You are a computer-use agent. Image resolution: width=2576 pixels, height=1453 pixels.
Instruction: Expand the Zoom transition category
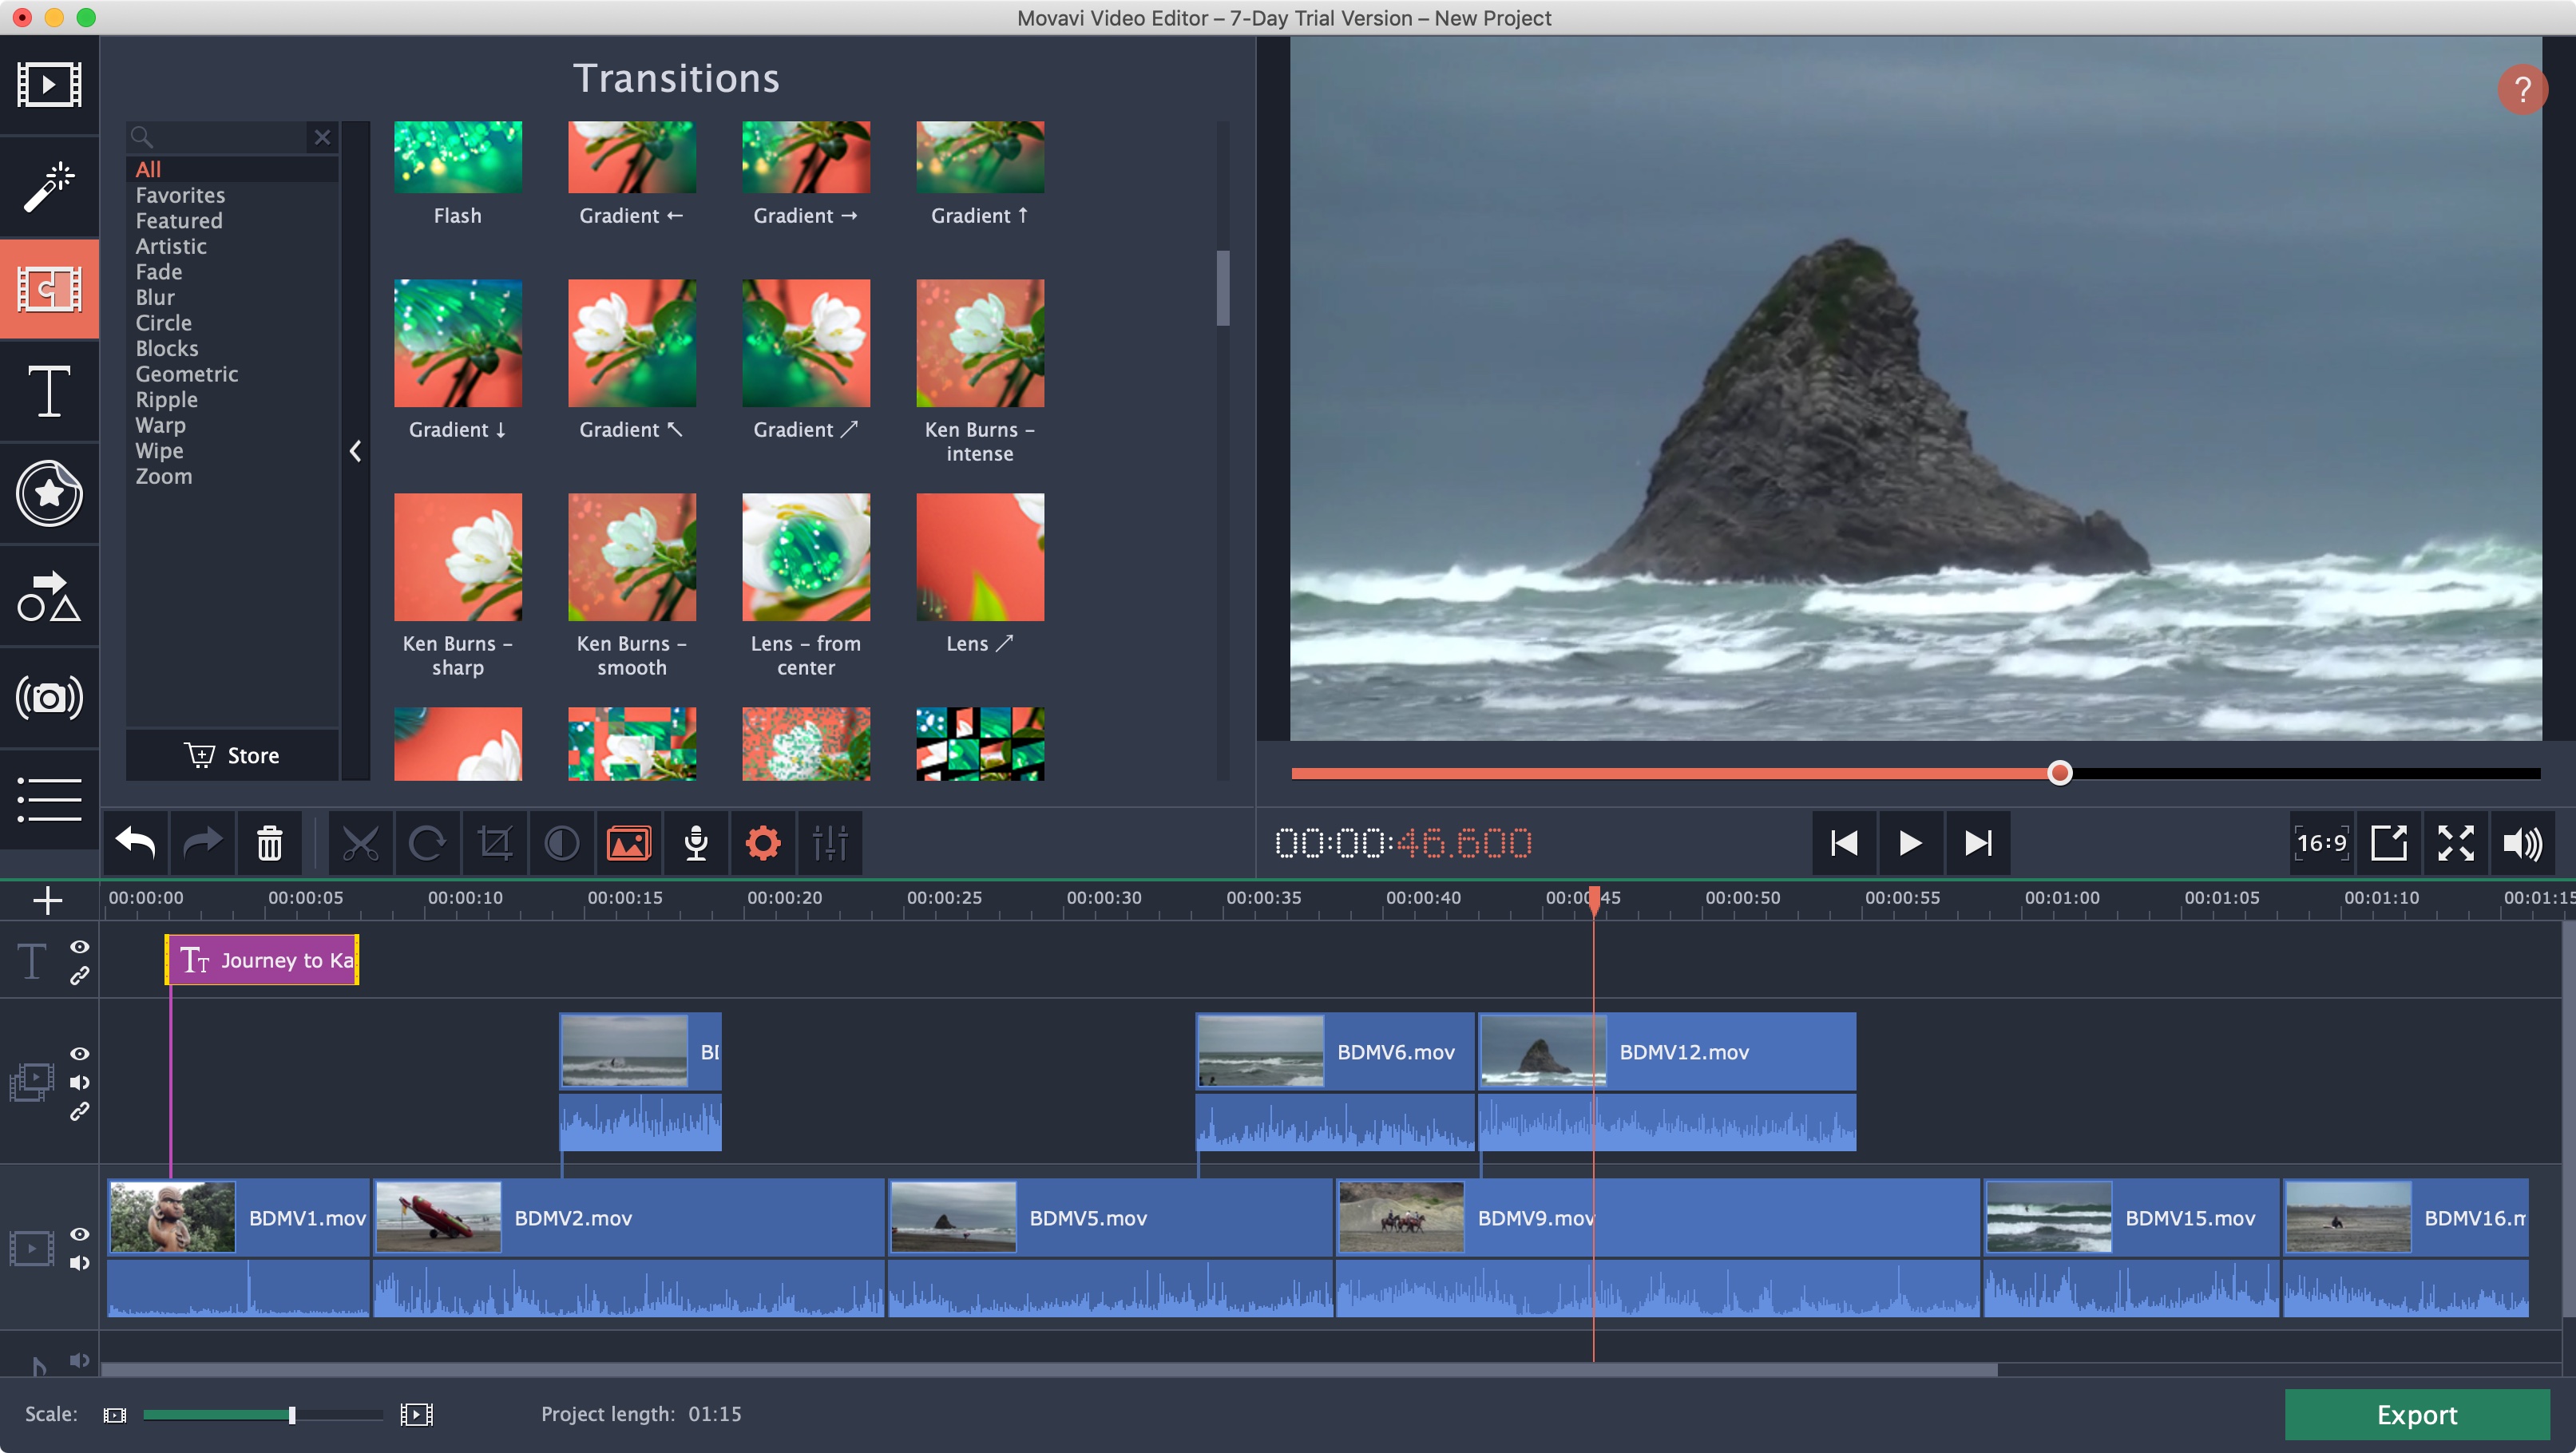(x=163, y=476)
